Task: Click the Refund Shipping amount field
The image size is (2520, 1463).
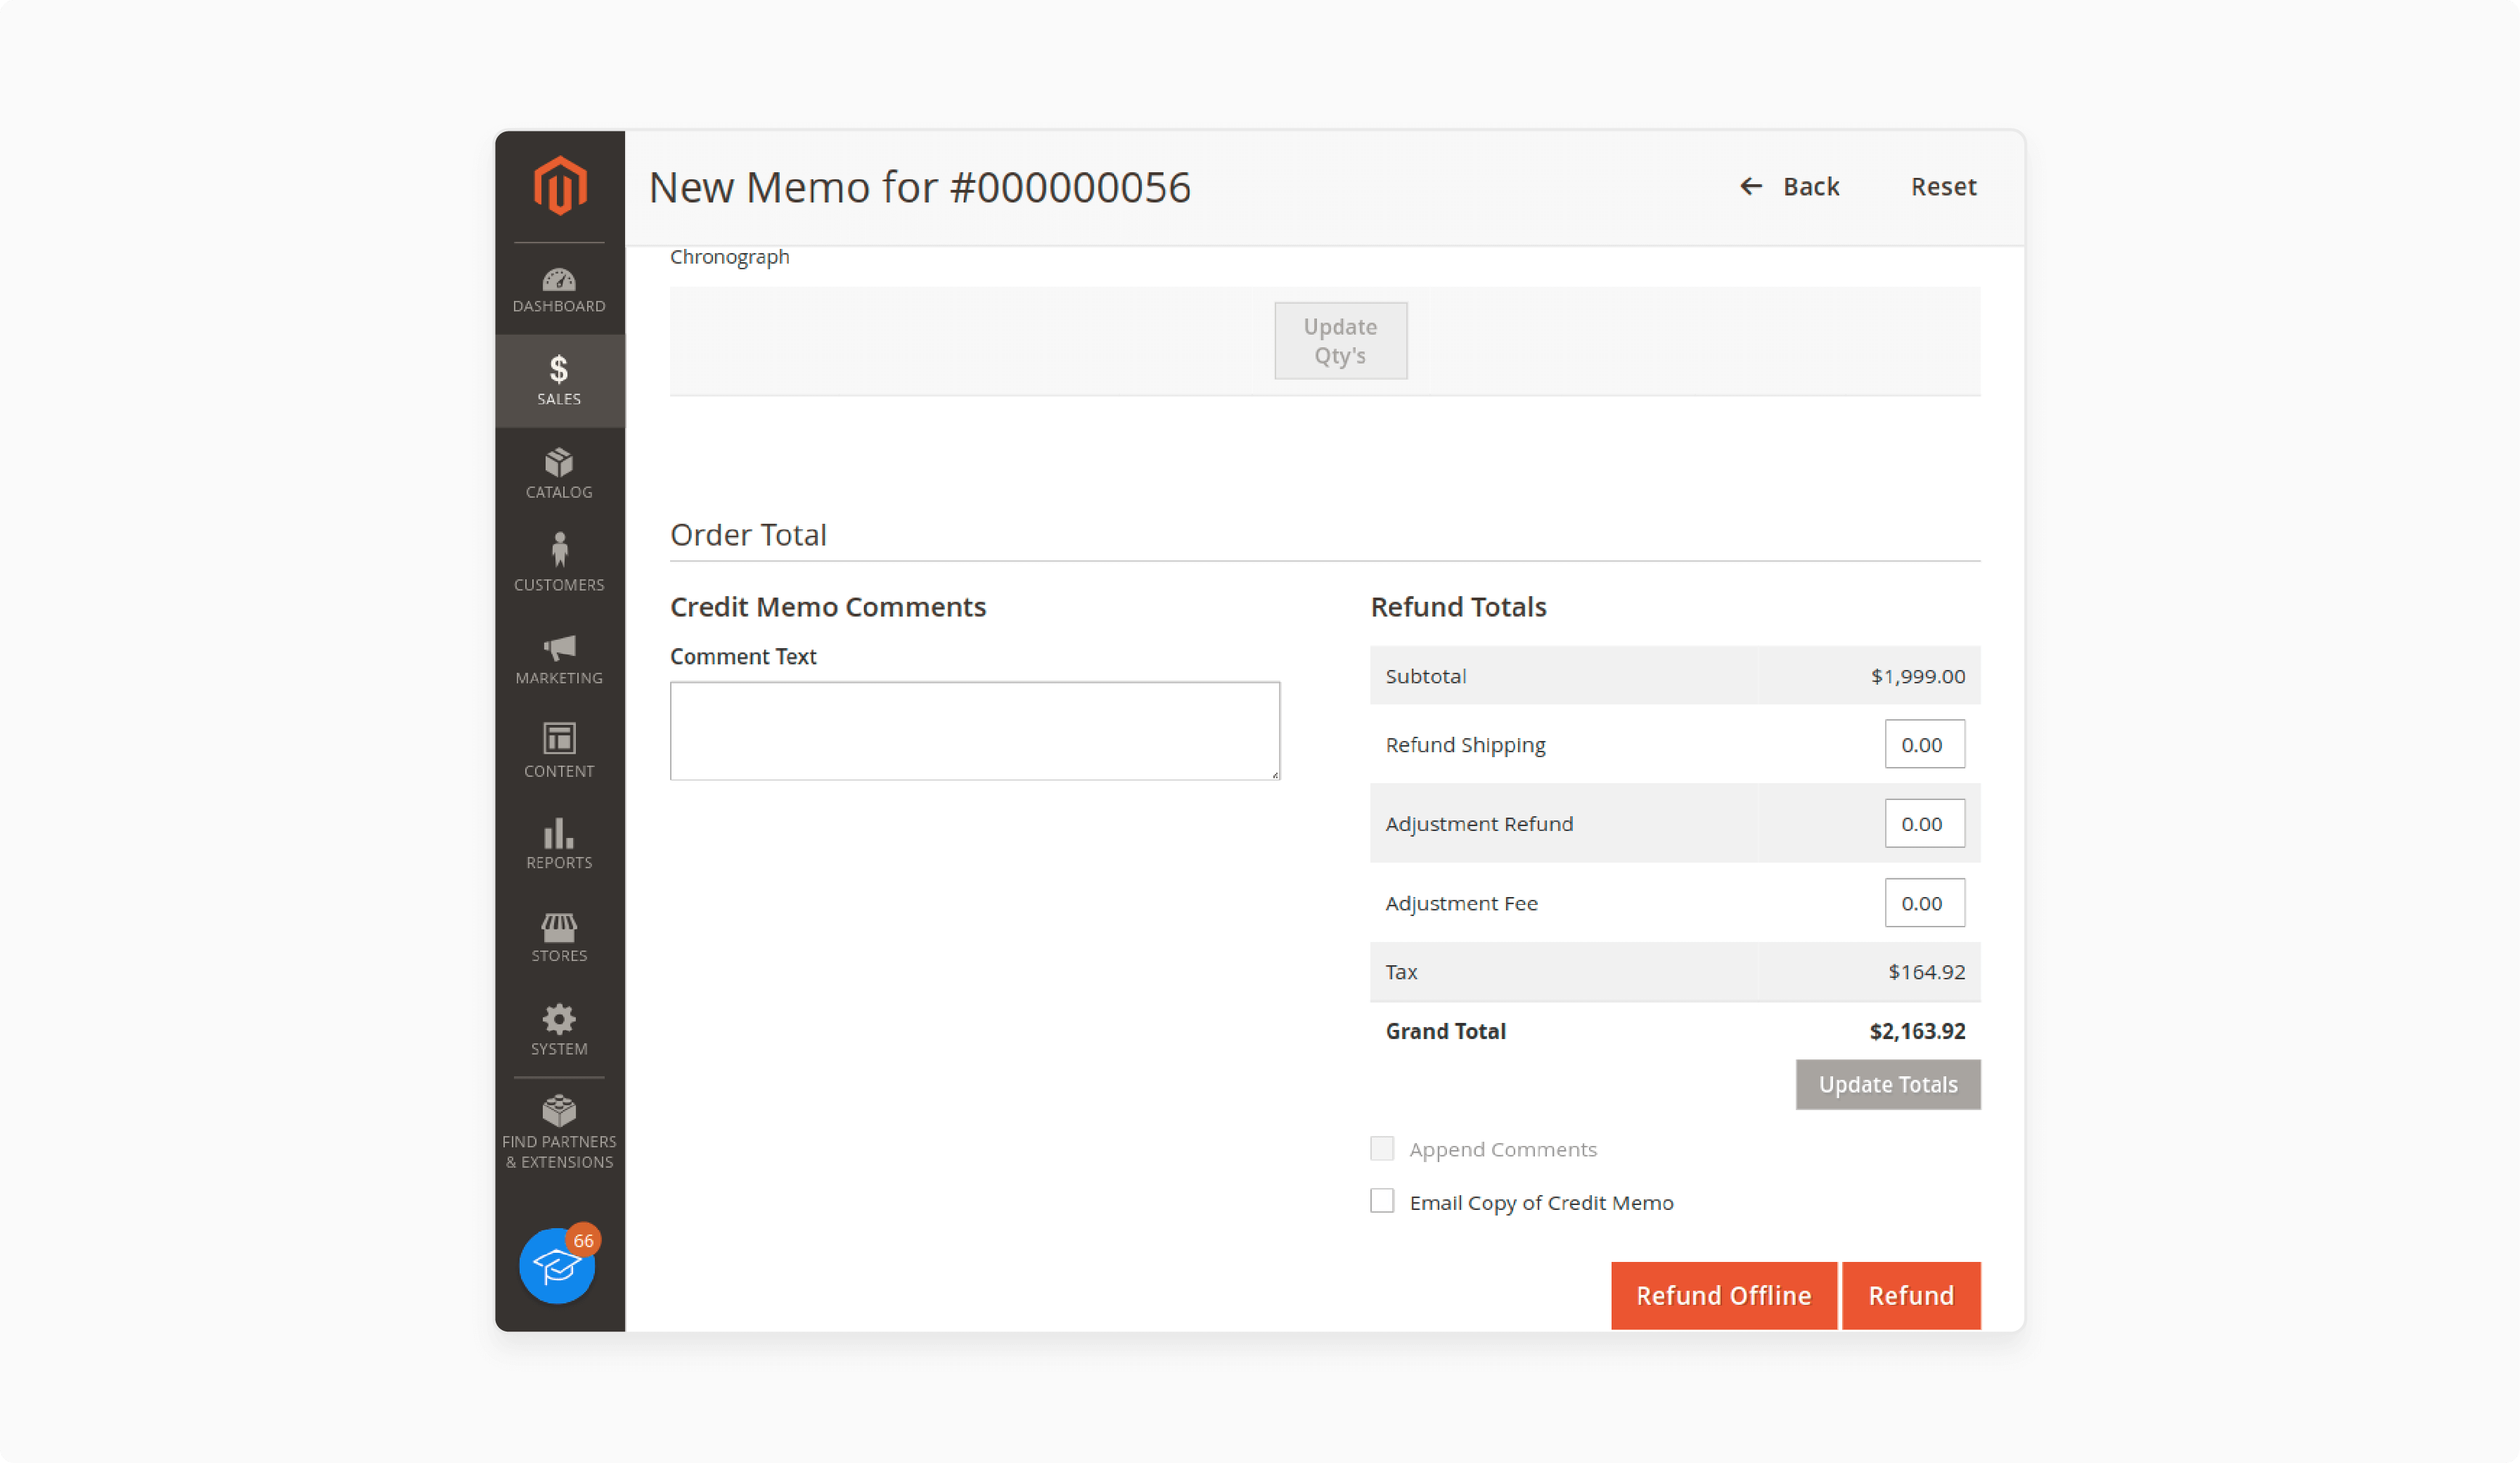Action: (1924, 744)
